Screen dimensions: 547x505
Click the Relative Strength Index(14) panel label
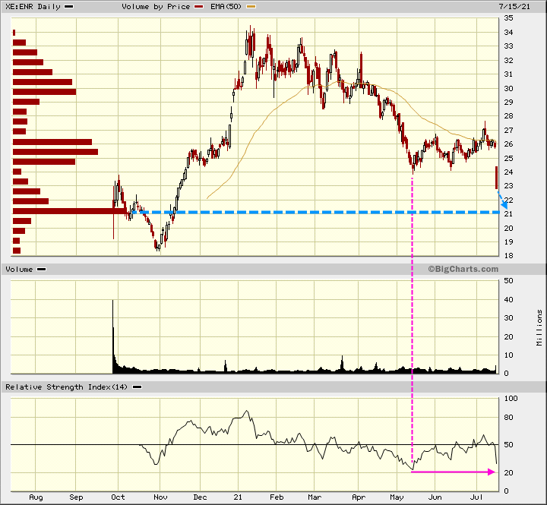(67, 387)
